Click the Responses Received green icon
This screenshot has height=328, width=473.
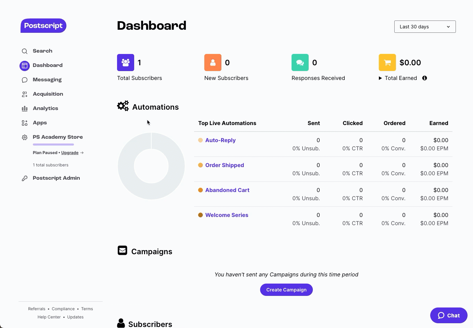[x=300, y=63]
